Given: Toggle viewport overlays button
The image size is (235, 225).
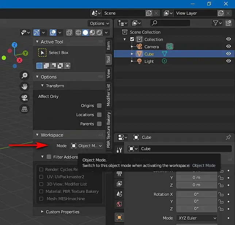Looking at the screenshot, I should (x=53, y=33).
